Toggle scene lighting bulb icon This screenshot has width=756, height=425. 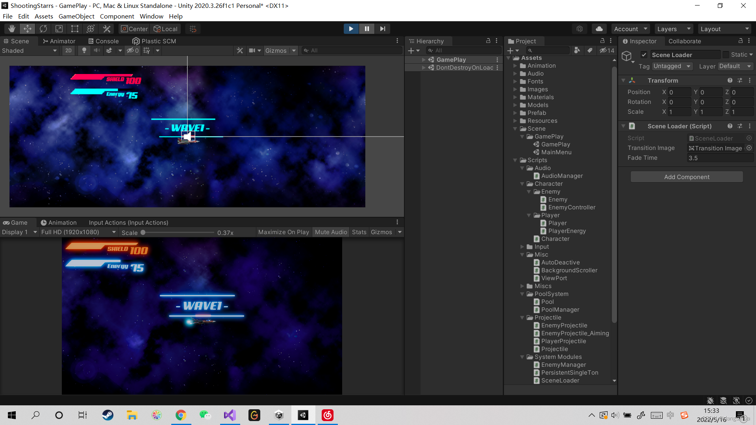point(84,50)
